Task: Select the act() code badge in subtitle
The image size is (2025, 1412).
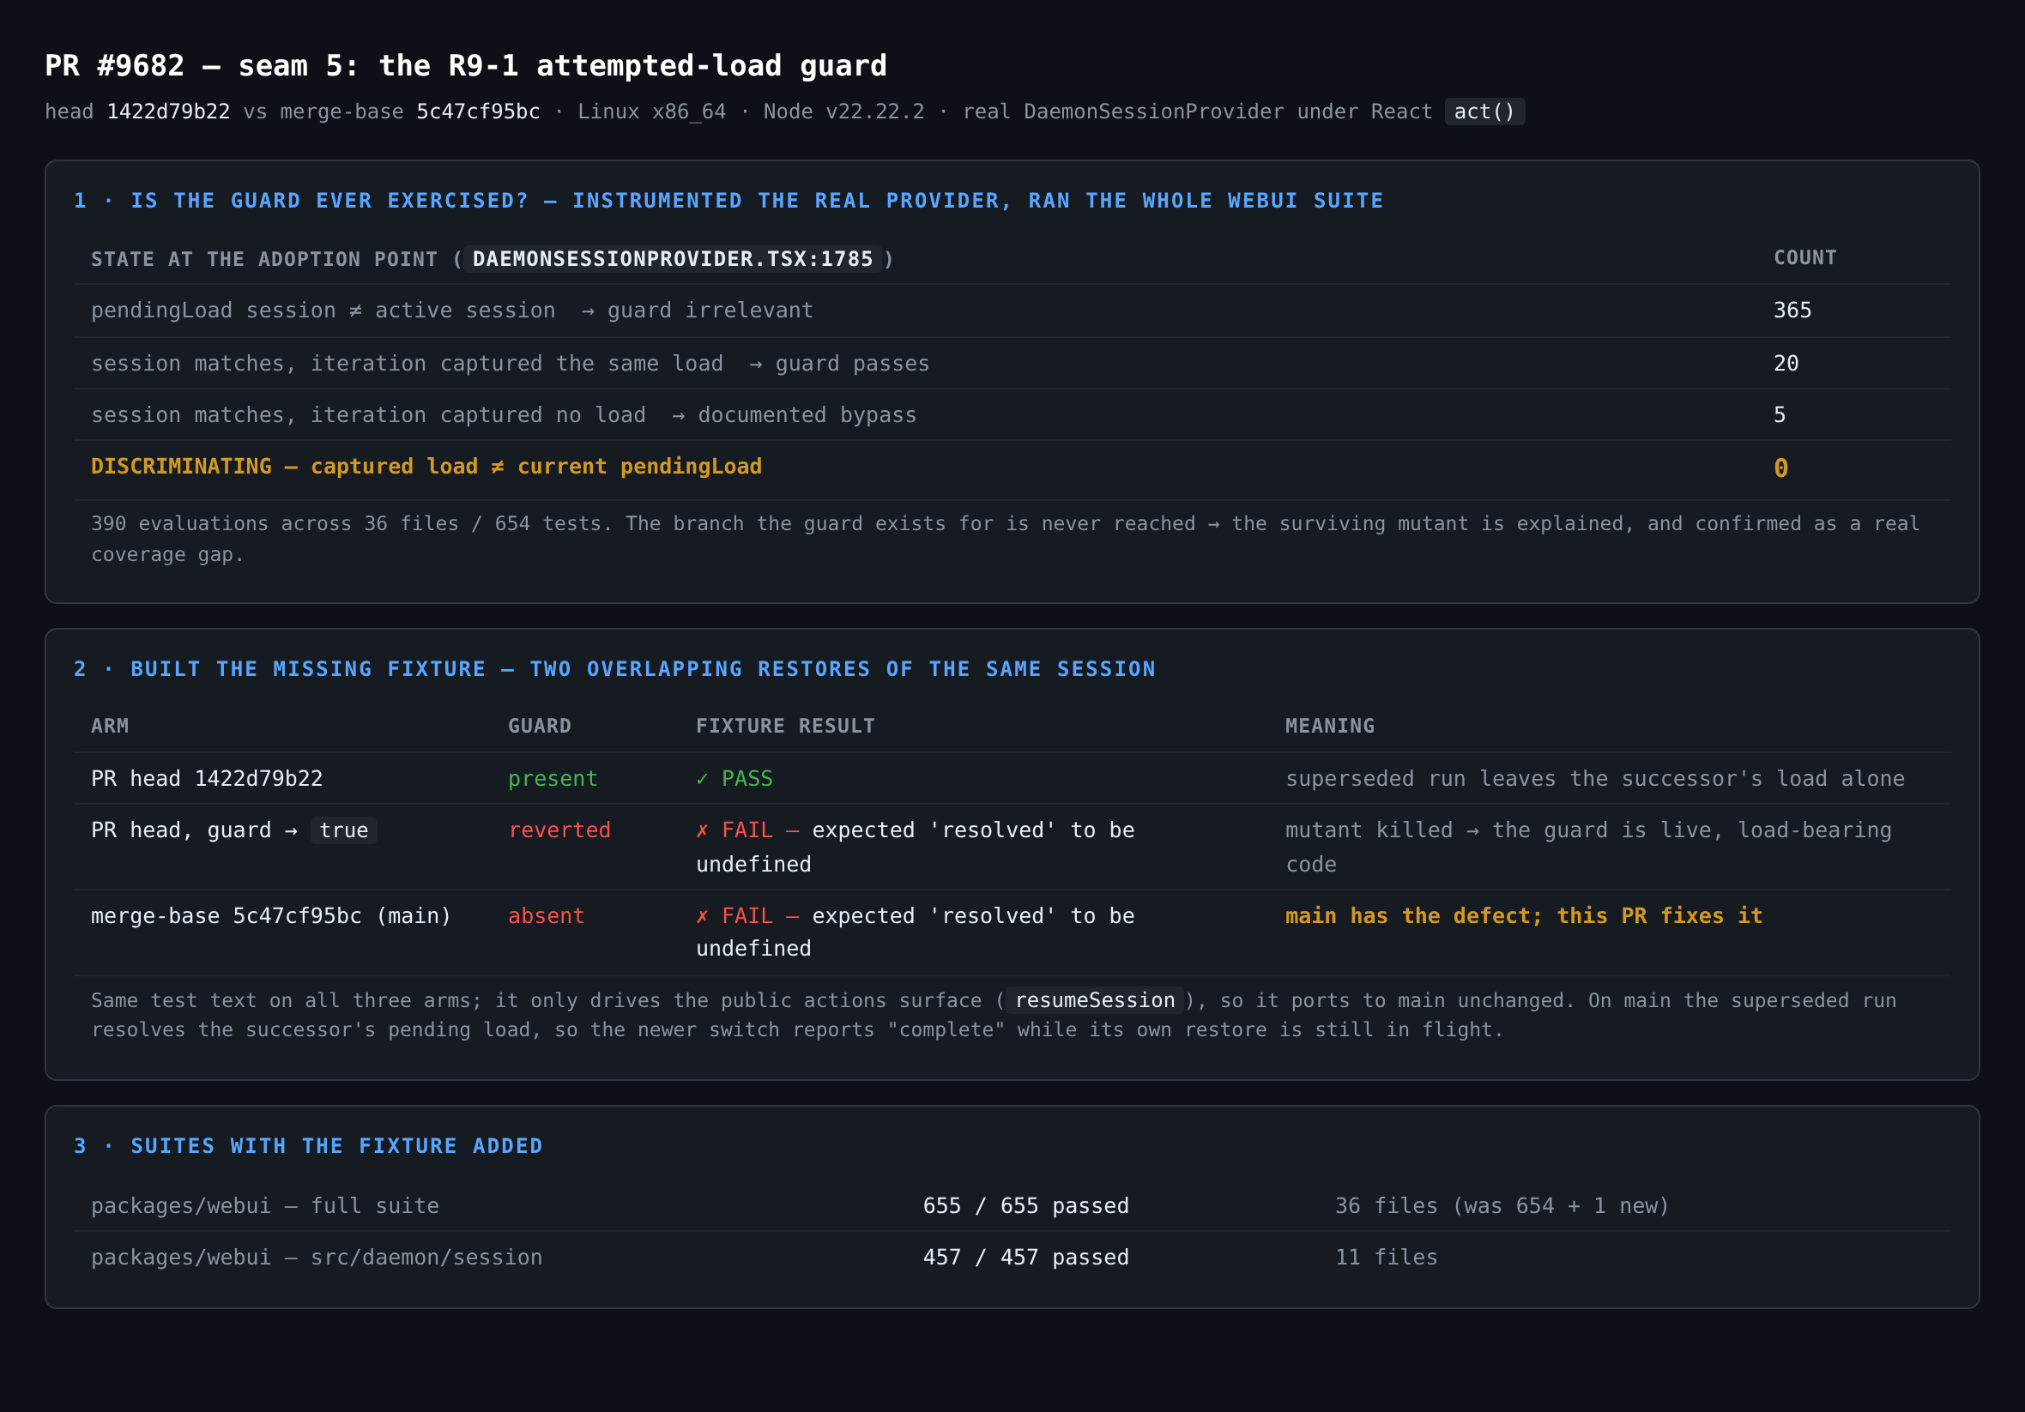Action: 1484,112
